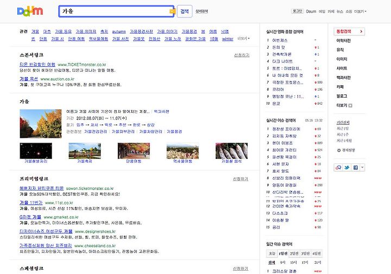The width and height of the screenshot is (391, 274).
Task: Click the cloud share icon
Action: click(x=338, y=168)
